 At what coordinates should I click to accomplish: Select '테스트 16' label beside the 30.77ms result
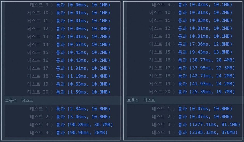pyautogui.click(x=160, y=60)
